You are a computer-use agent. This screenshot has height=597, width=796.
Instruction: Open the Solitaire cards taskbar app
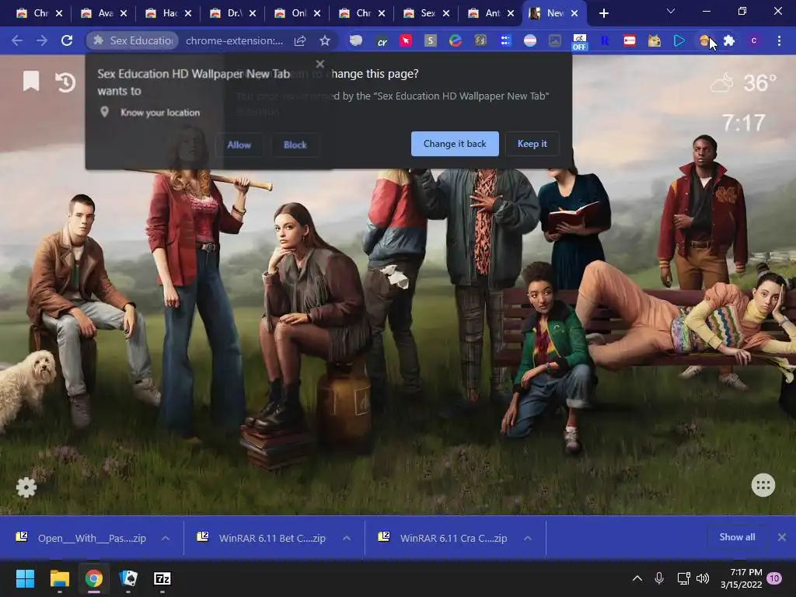click(x=128, y=578)
